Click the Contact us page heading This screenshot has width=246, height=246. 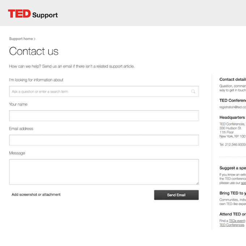point(34,51)
